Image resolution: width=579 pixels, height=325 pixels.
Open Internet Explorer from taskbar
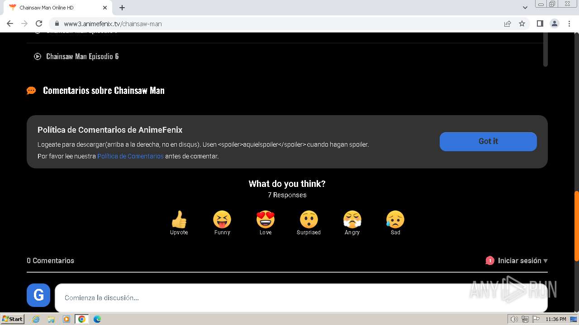point(36,319)
